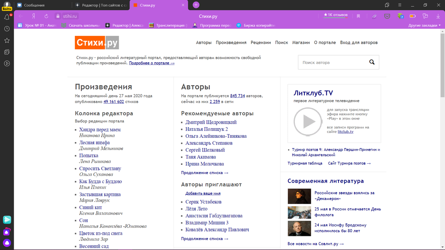Open the 845 734 authors count link
The image size is (445, 250).
pyautogui.click(x=237, y=96)
